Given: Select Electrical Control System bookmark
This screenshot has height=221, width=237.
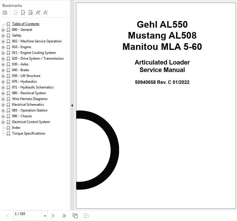Looking at the screenshot, I should click(x=31, y=122).
